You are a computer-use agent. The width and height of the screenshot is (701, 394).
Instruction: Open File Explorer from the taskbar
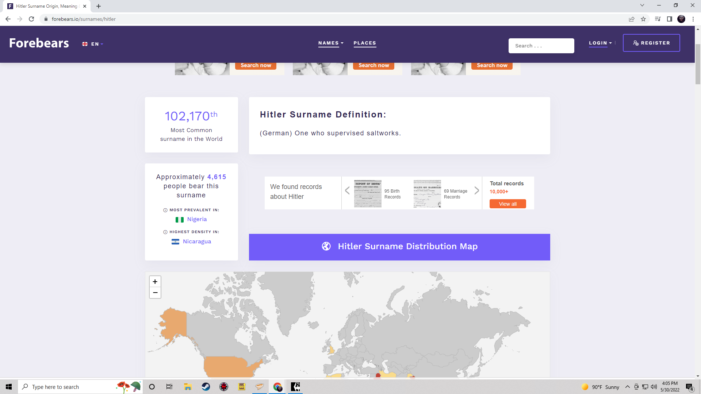tap(188, 387)
